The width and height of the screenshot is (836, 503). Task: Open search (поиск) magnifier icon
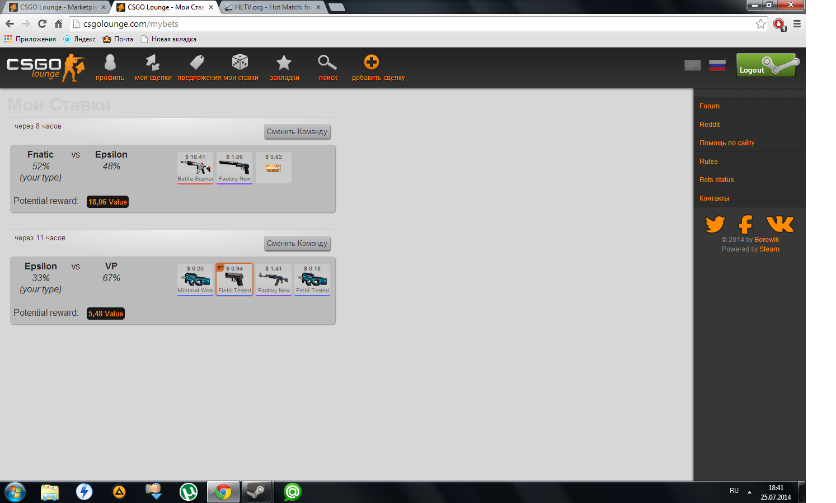click(x=327, y=63)
